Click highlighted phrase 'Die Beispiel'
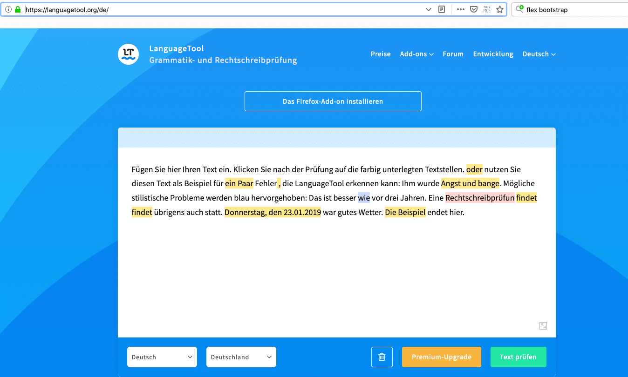628x377 pixels. point(405,212)
